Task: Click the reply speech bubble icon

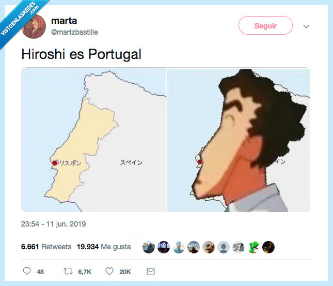Action: pos(27,271)
